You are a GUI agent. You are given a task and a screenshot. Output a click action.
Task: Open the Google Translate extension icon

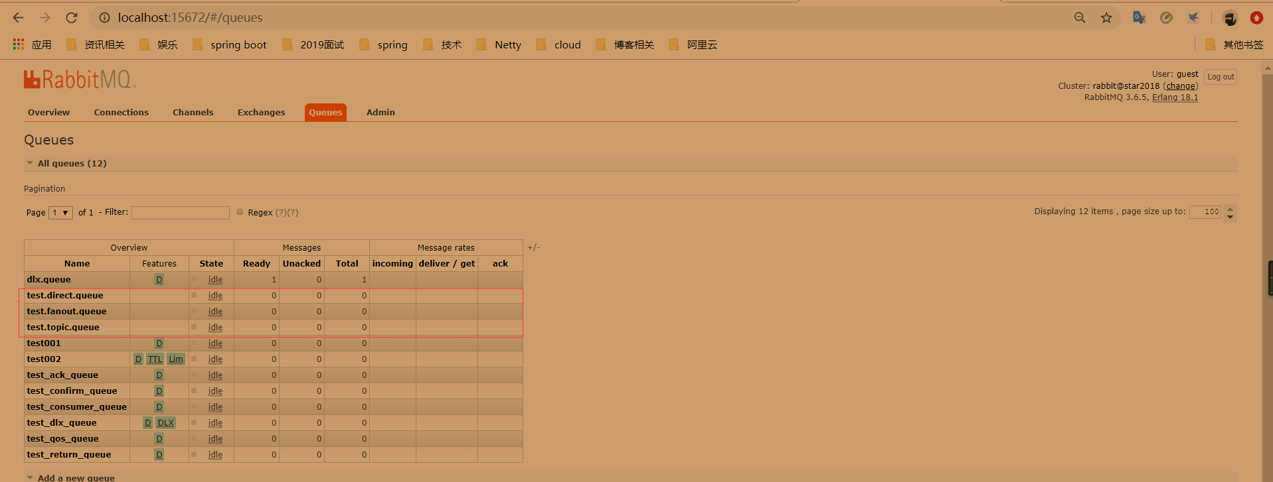(1139, 18)
